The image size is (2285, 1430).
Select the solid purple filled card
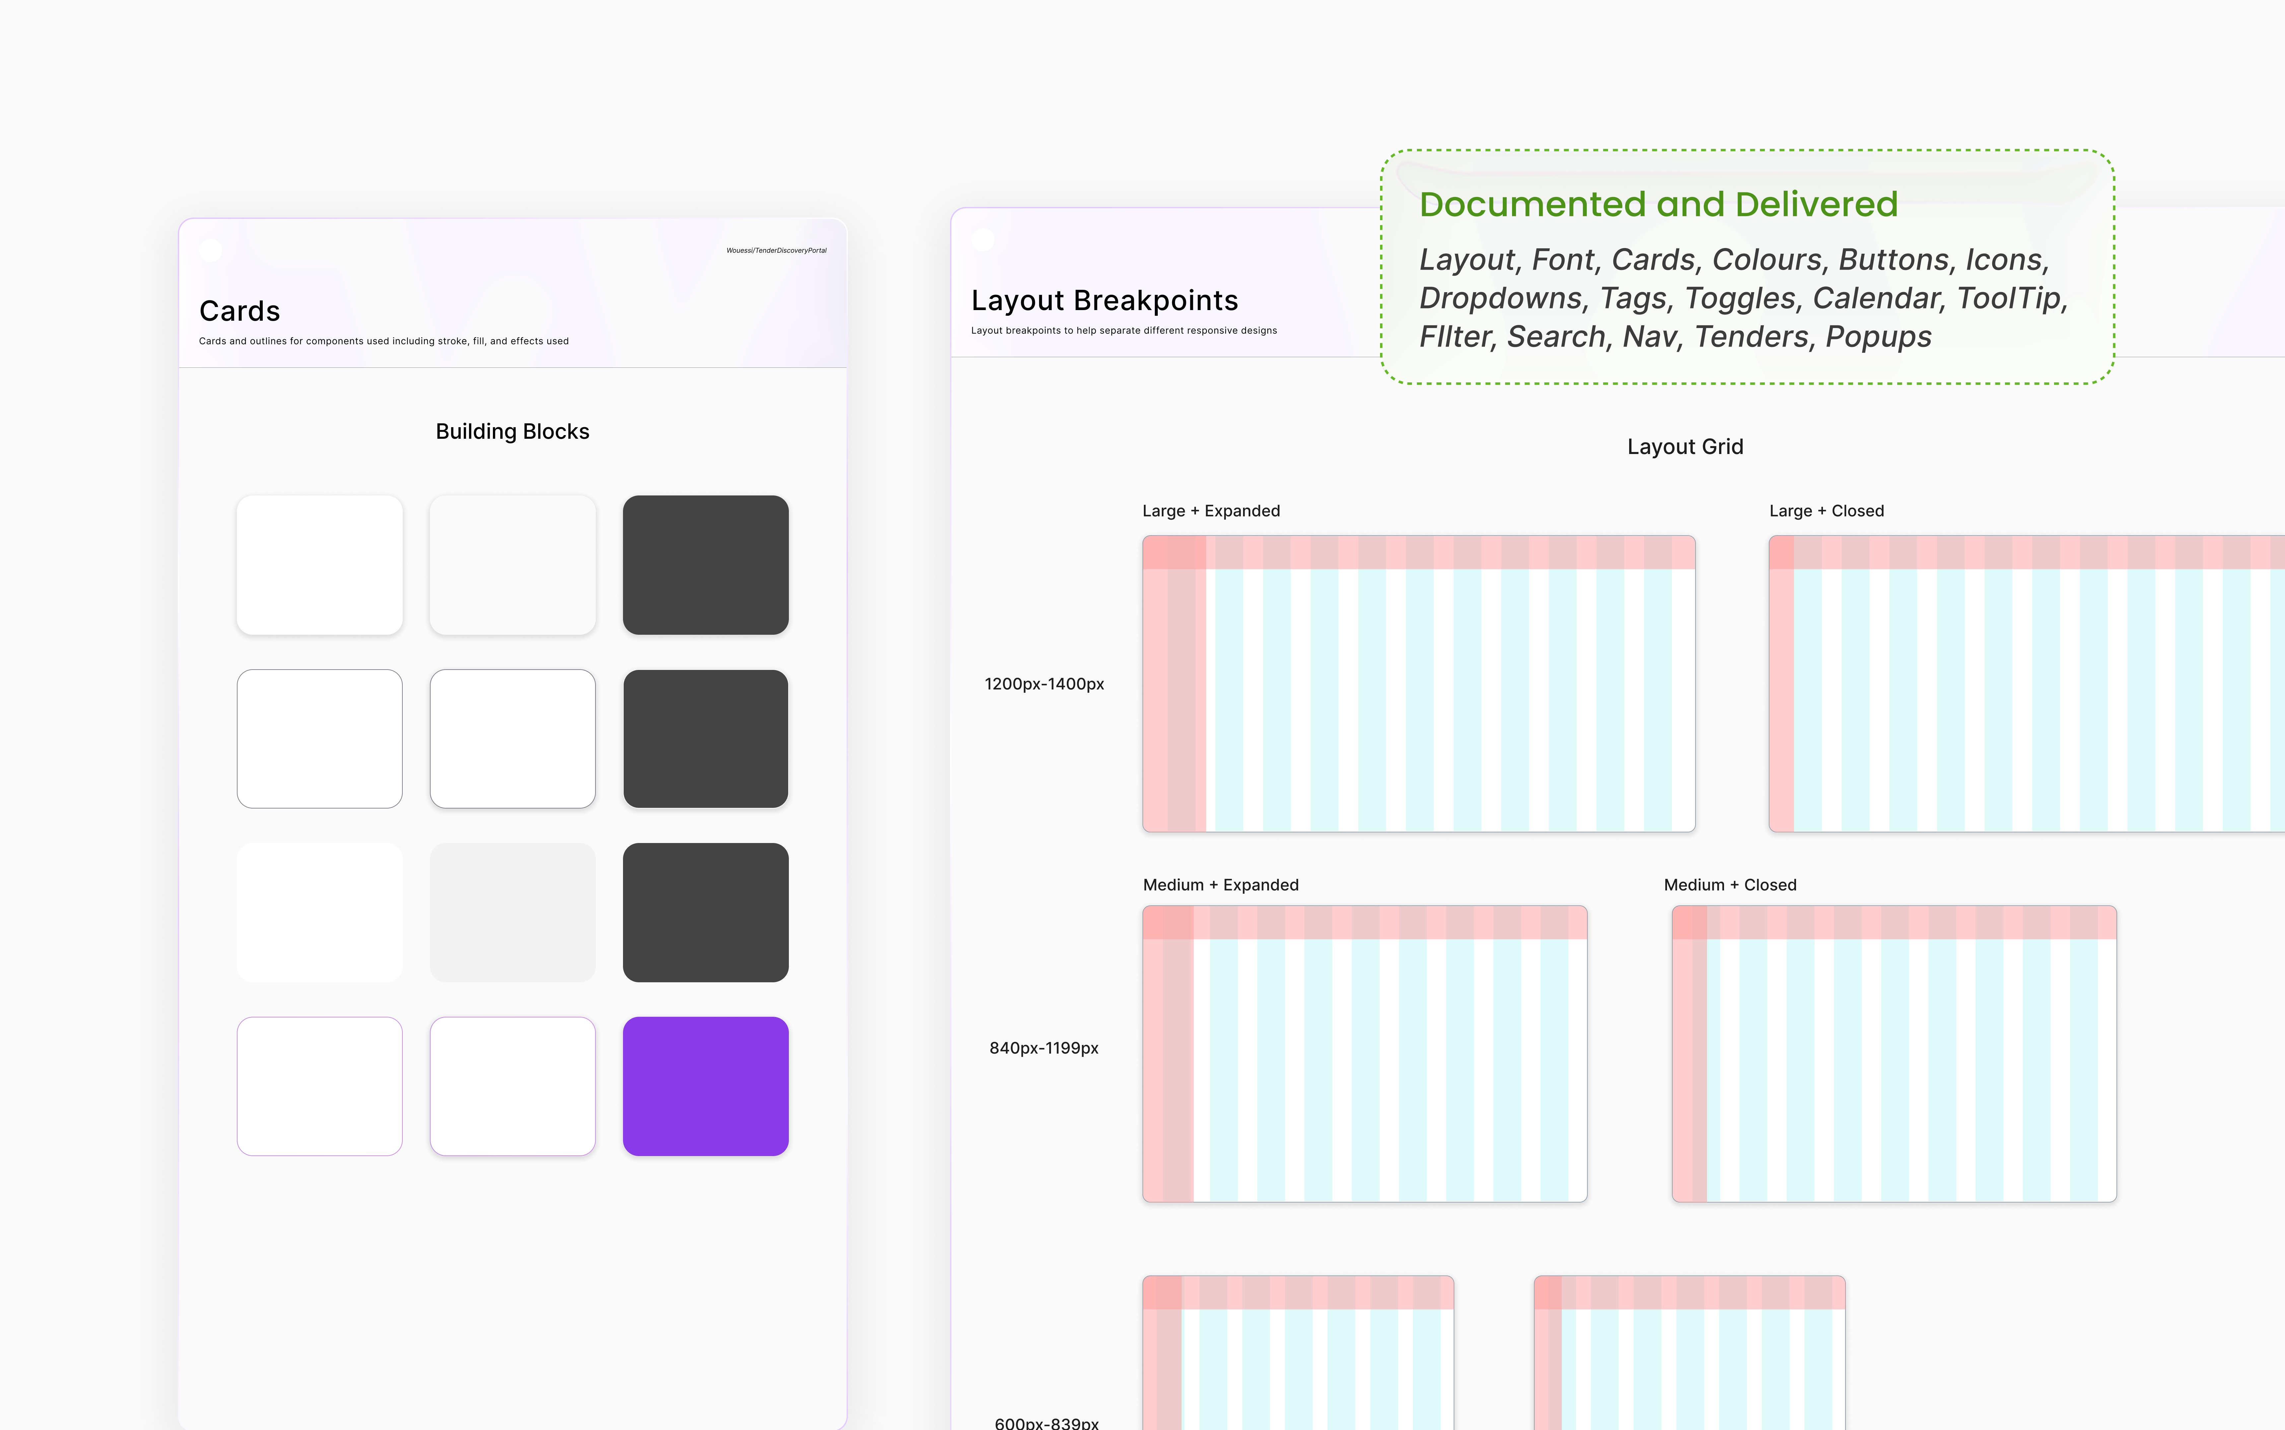(x=706, y=1086)
